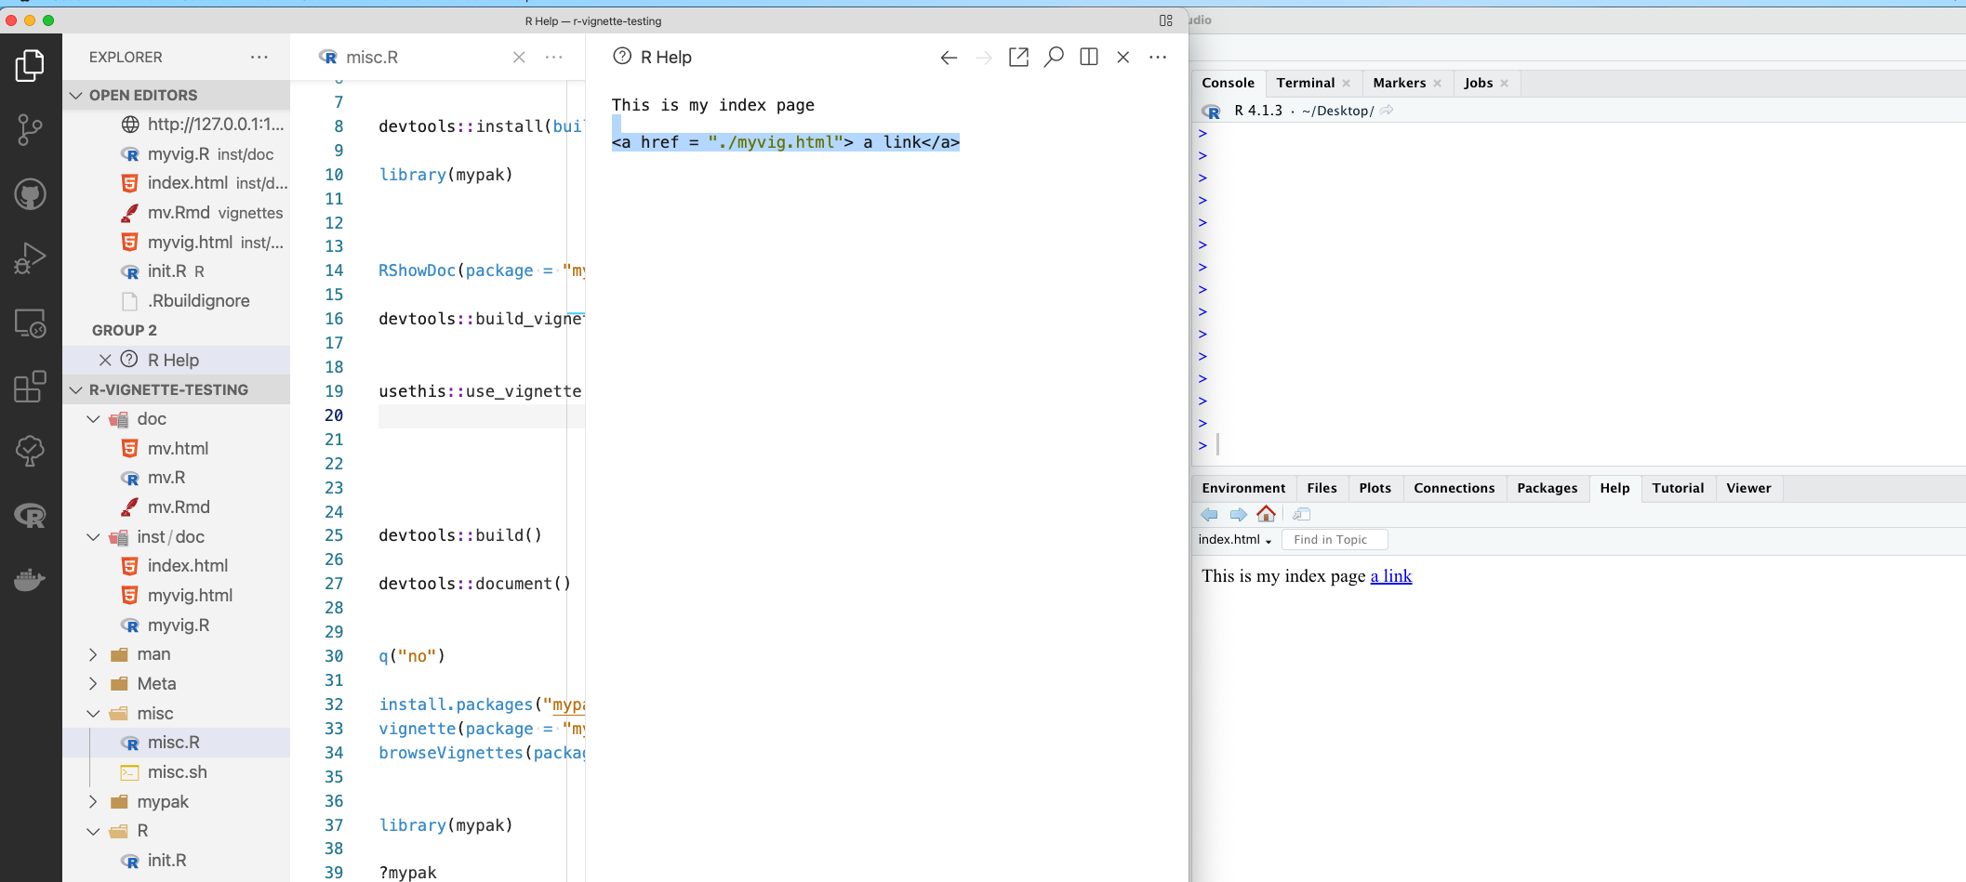Screen dimensions: 1966x882
Task: Open GitHub view in activity bar
Action: tap(30, 194)
